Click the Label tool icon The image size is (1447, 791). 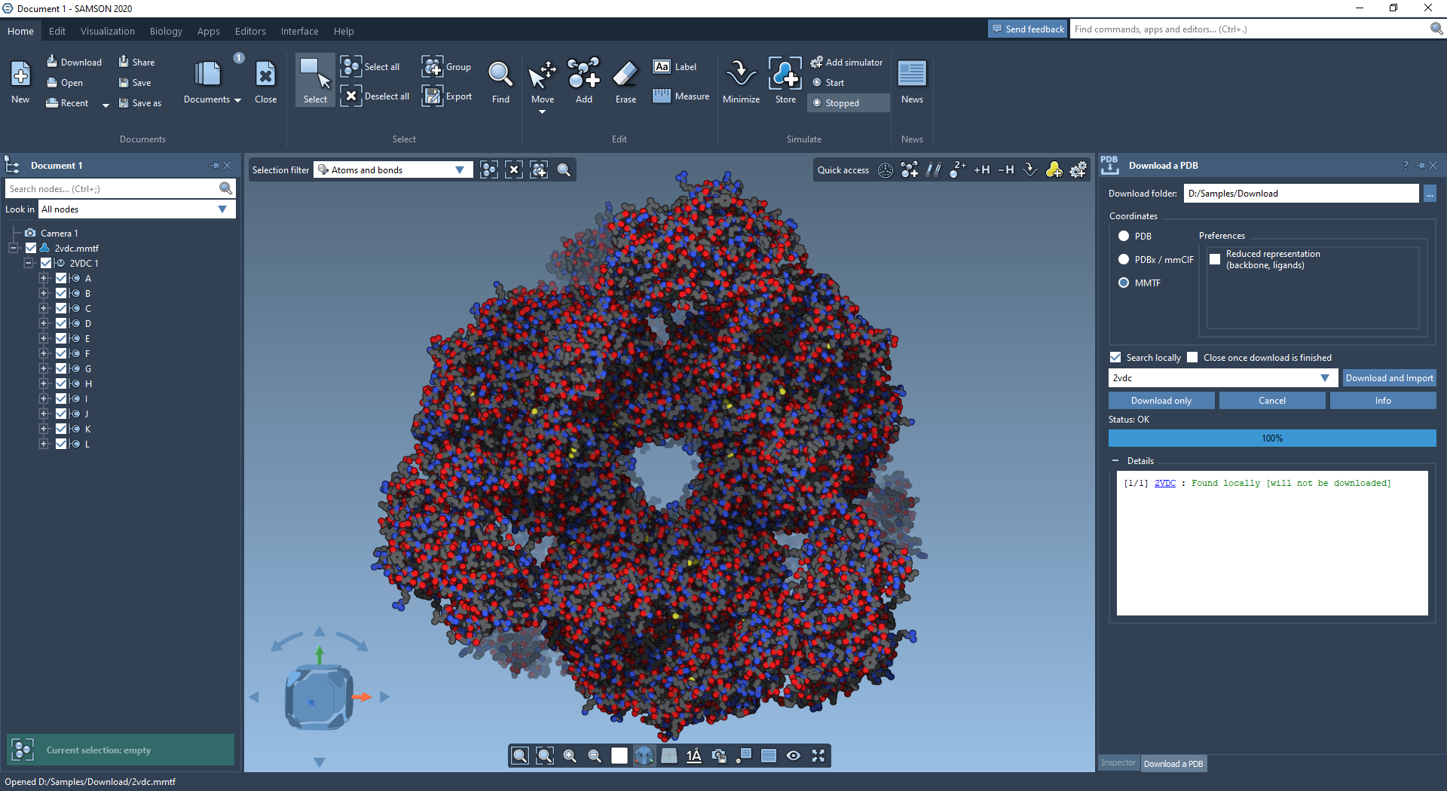tap(662, 66)
